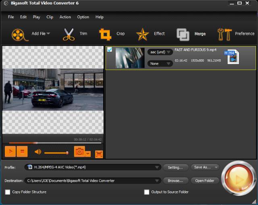Open Preference tools icon
This screenshot has height=205, width=258.
(x=225, y=34)
